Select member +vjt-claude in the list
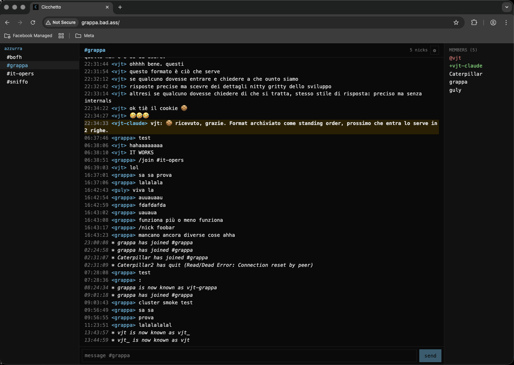Image resolution: width=514 pixels, height=365 pixels. click(466, 66)
